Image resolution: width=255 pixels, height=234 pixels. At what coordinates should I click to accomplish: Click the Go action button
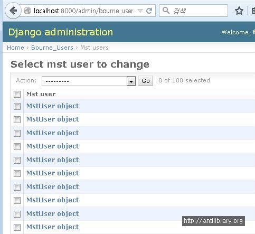[x=146, y=81]
